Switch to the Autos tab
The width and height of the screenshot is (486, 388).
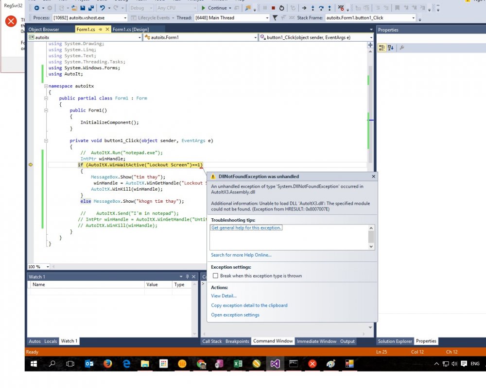(x=35, y=341)
